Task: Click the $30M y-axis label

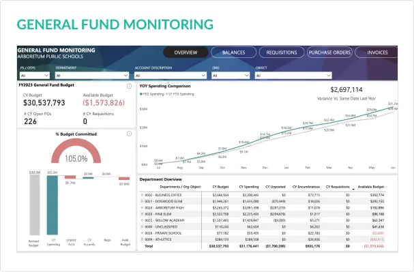Action: click(x=143, y=109)
